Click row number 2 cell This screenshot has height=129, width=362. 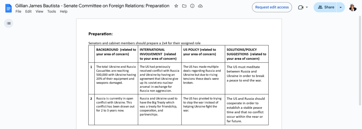[x=92, y=109]
